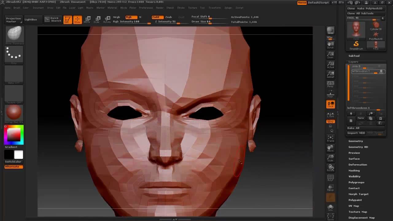
Task: Expand the Deformation subpalette
Action: point(358,165)
